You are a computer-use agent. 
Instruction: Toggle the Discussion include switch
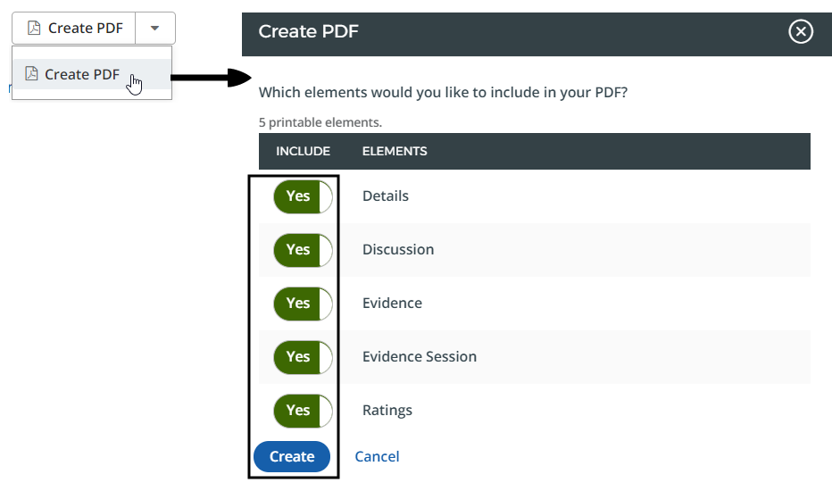pos(303,250)
